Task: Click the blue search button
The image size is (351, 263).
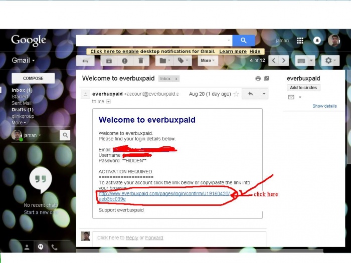Action: point(244,41)
